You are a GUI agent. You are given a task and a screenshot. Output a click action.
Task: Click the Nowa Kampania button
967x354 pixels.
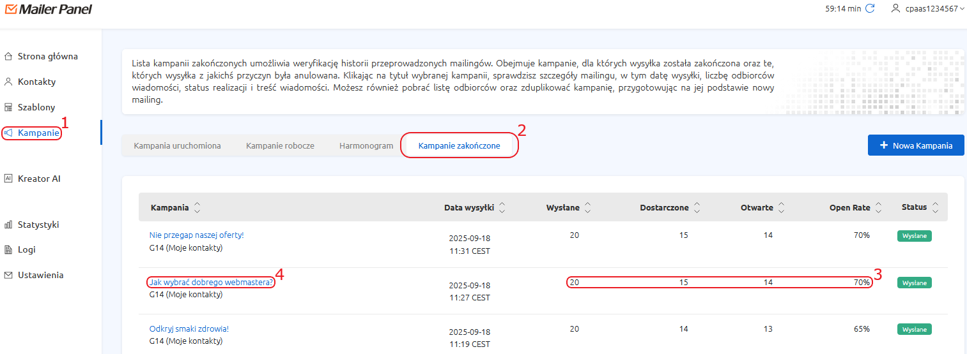click(x=915, y=145)
